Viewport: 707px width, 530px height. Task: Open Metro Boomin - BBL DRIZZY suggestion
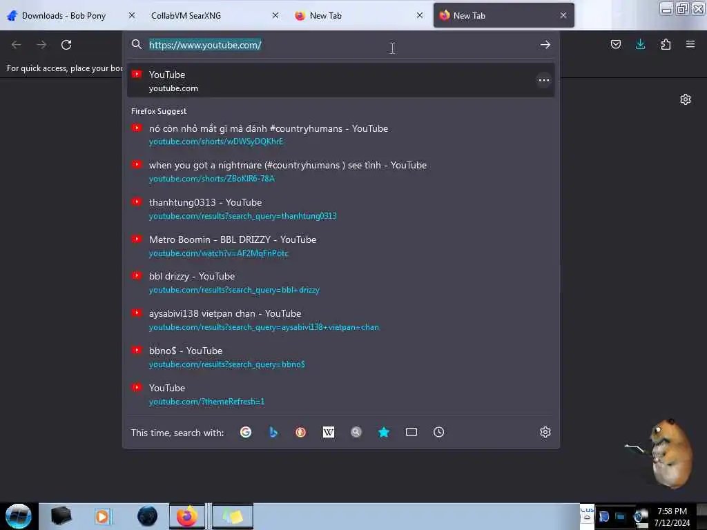pyautogui.click(x=341, y=246)
